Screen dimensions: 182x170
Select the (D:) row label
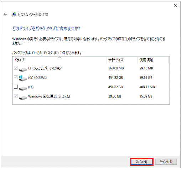31,87
